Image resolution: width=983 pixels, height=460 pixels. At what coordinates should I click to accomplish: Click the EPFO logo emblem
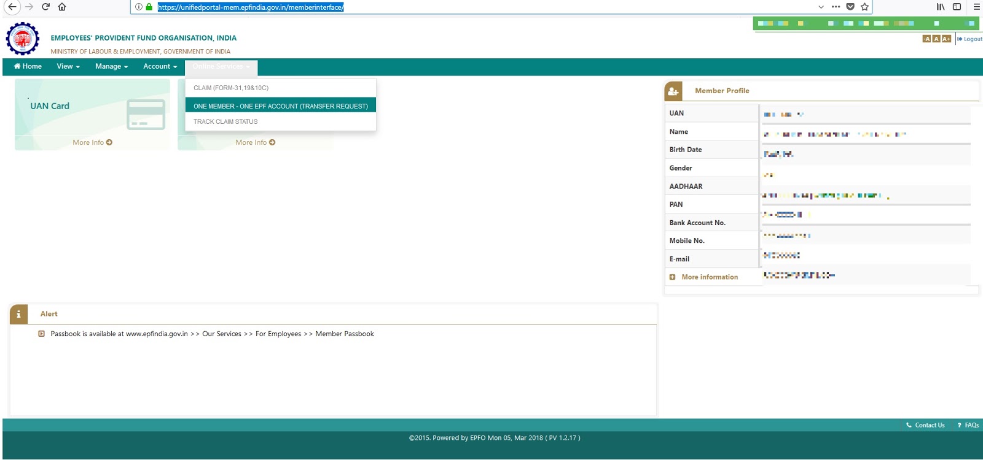(x=23, y=39)
